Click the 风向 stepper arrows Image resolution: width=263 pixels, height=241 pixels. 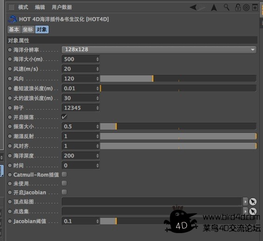click(x=97, y=78)
